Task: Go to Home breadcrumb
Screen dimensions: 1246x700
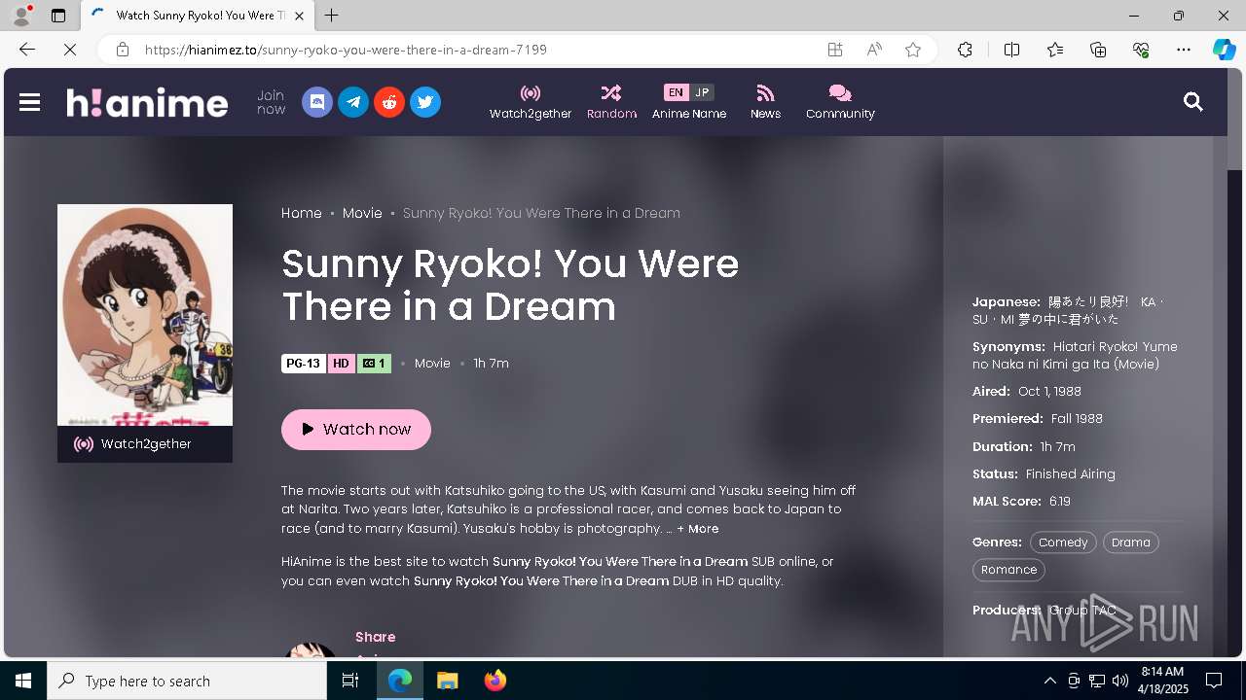Action: pos(302,213)
